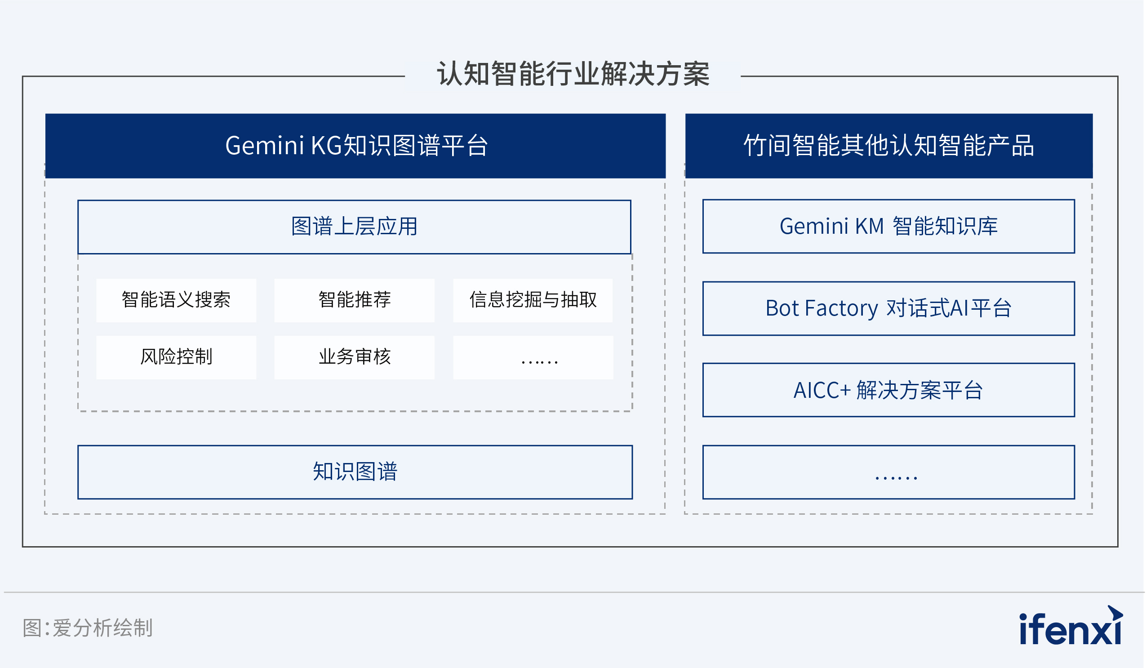Screen dimensions: 1146x668
Task: Click the 图:爱分析绘制 caption
Action: [x=88, y=628]
